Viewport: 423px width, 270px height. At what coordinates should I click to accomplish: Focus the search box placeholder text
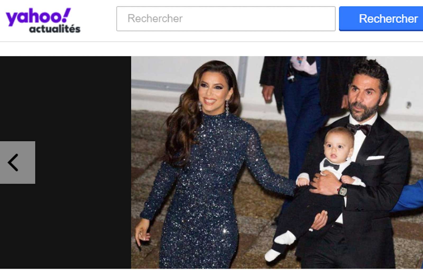tap(155, 18)
